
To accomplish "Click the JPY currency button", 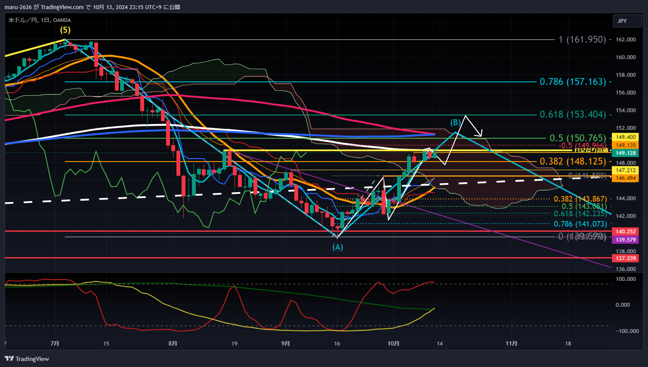I will point(627,21).
